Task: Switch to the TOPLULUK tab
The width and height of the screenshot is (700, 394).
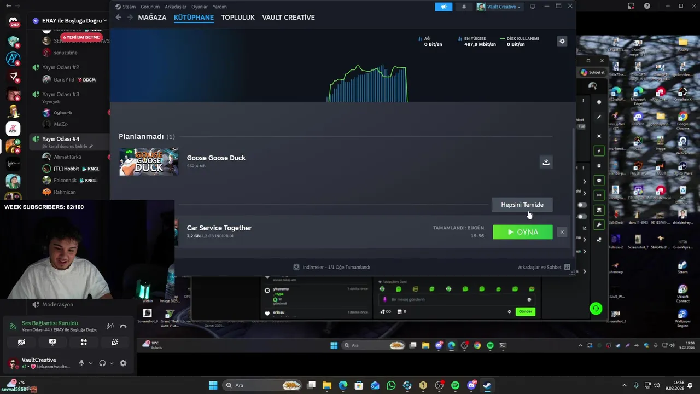Action: point(238,18)
